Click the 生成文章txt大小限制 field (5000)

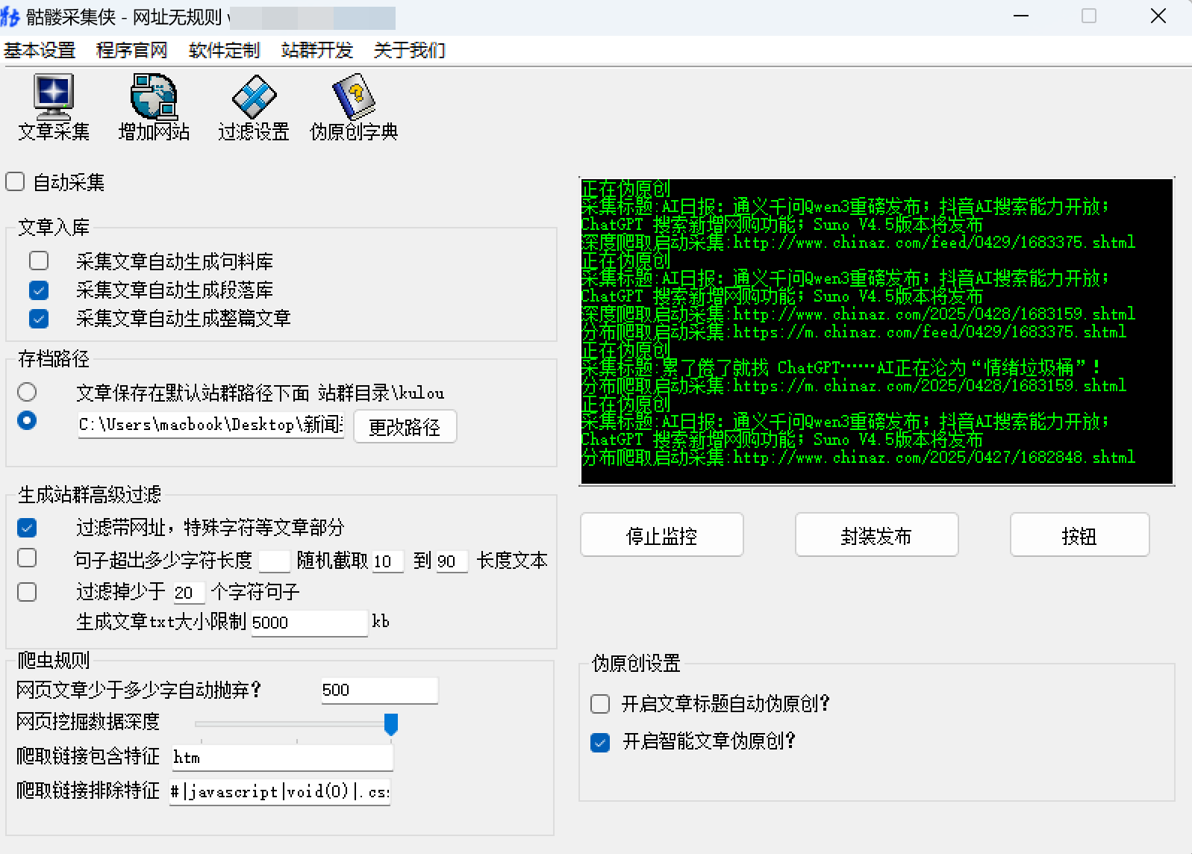point(309,623)
